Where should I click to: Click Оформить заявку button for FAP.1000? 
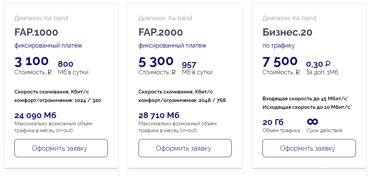(x=61, y=148)
